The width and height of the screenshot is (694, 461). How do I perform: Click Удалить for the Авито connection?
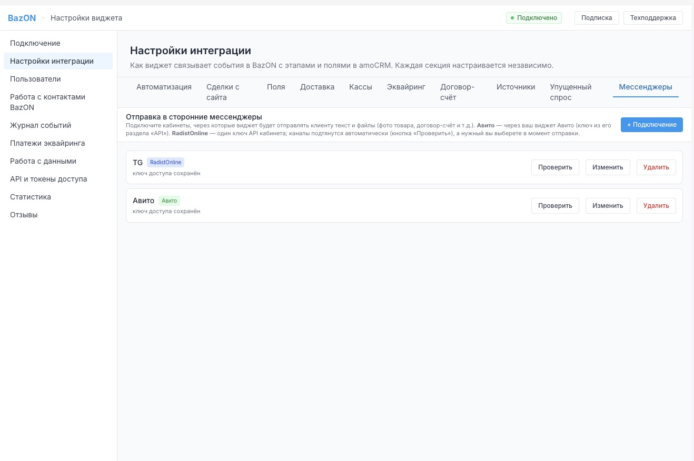click(x=656, y=205)
